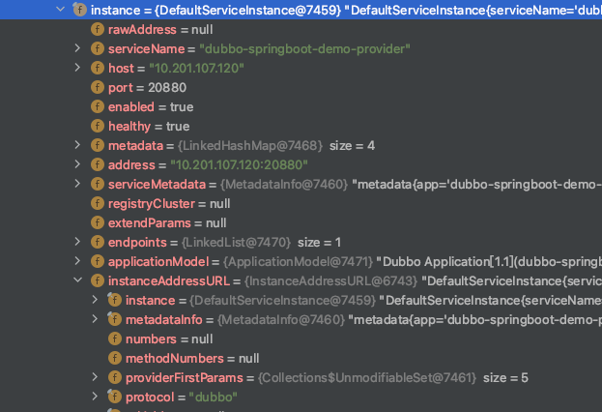Click field icon beside address
The width and height of the screenshot is (602, 412).
[98, 164]
